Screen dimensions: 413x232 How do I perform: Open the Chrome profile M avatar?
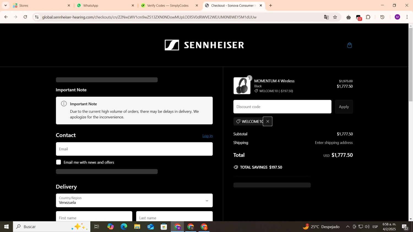(x=397, y=17)
